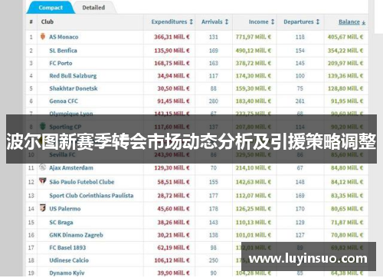Click AS Monaco income 771,97 Mill. €
The height and width of the screenshot is (278, 383).
[254, 37]
